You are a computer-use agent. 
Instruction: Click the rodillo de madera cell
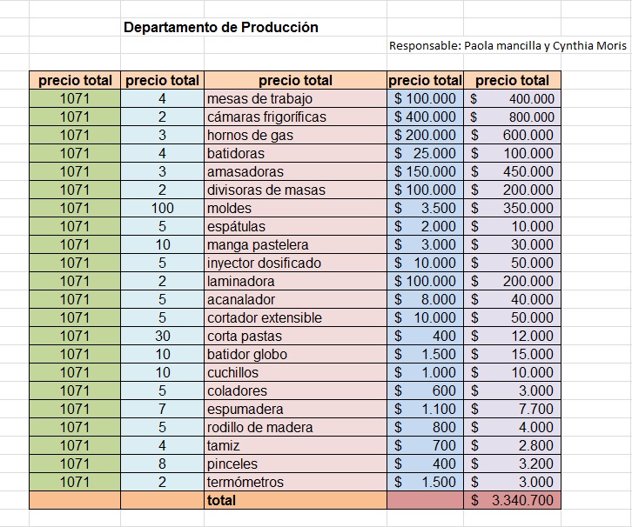(295, 427)
